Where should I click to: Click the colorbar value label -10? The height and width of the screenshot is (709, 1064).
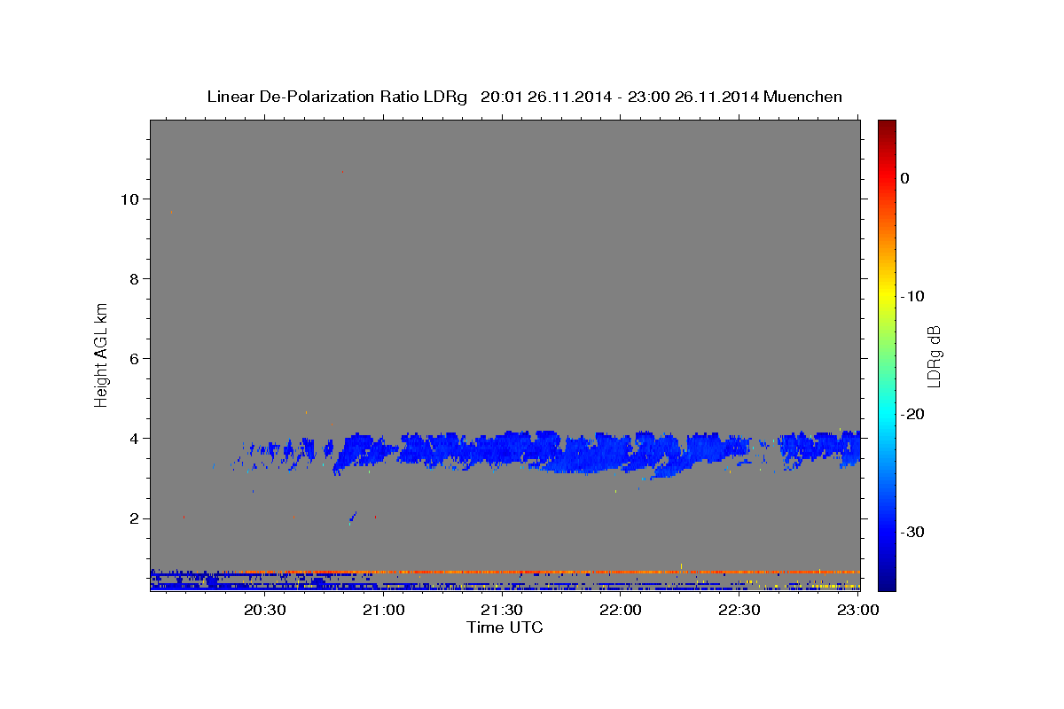coord(912,296)
